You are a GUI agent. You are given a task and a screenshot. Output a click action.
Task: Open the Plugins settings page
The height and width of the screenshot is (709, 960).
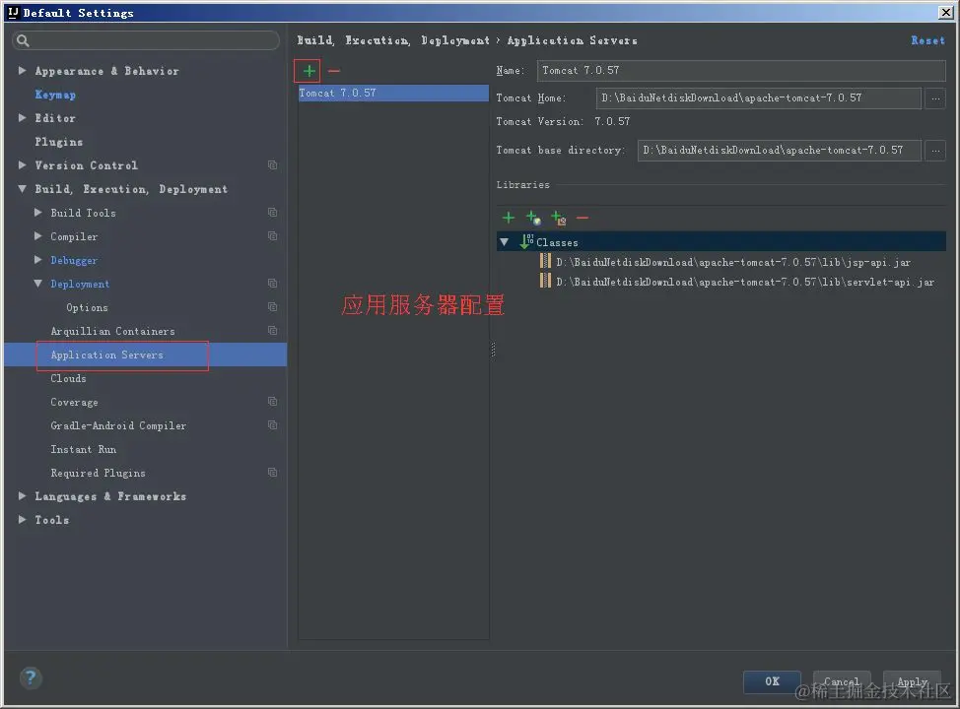[59, 142]
